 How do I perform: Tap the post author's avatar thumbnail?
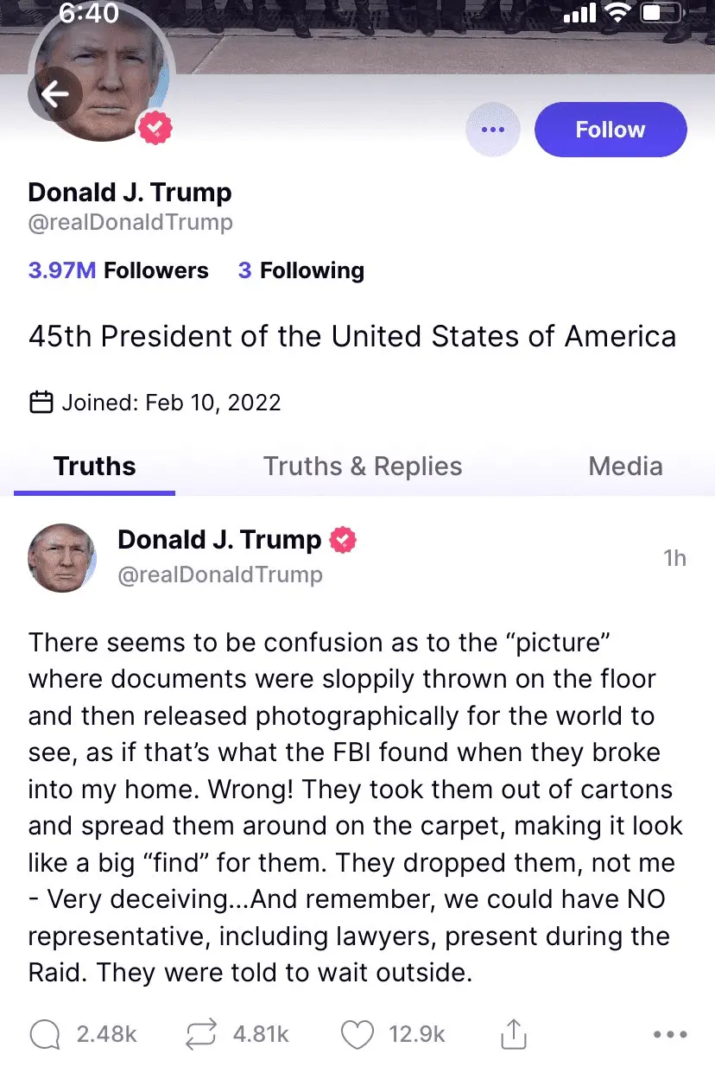(62, 557)
